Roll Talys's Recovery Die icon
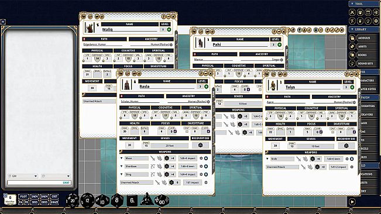The height and width of the screenshot is (214, 381). click(x=346, y=146)
